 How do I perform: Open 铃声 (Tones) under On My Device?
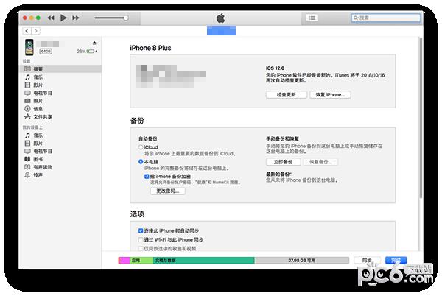tap(38, 175)
